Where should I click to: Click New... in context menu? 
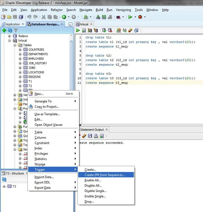[x=53, y=94]
